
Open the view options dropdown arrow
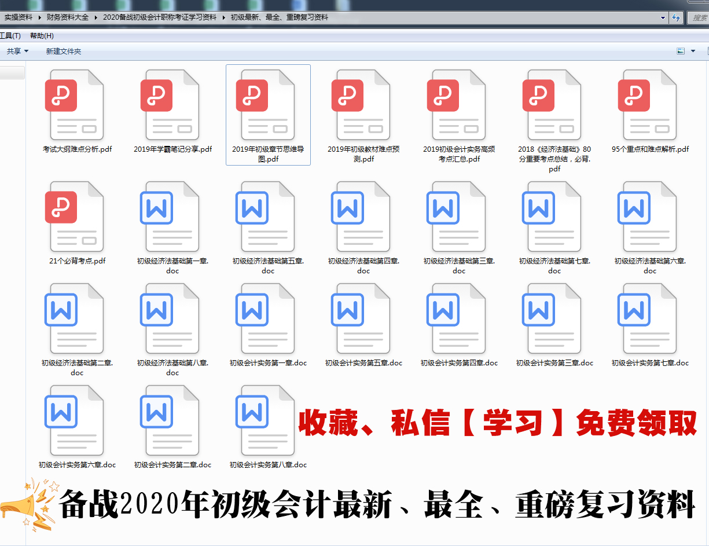pyautogui.click(x=693, y=51)
